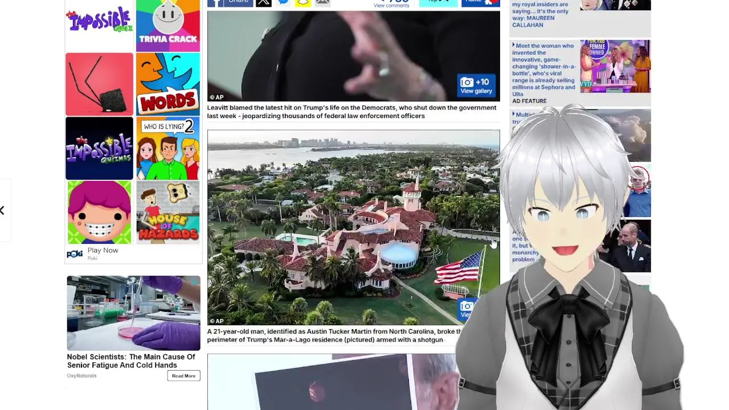The image size is (729, 410).
Task: Open man in suit sidebar thumbnail
Action: click(x=632, y=246)
